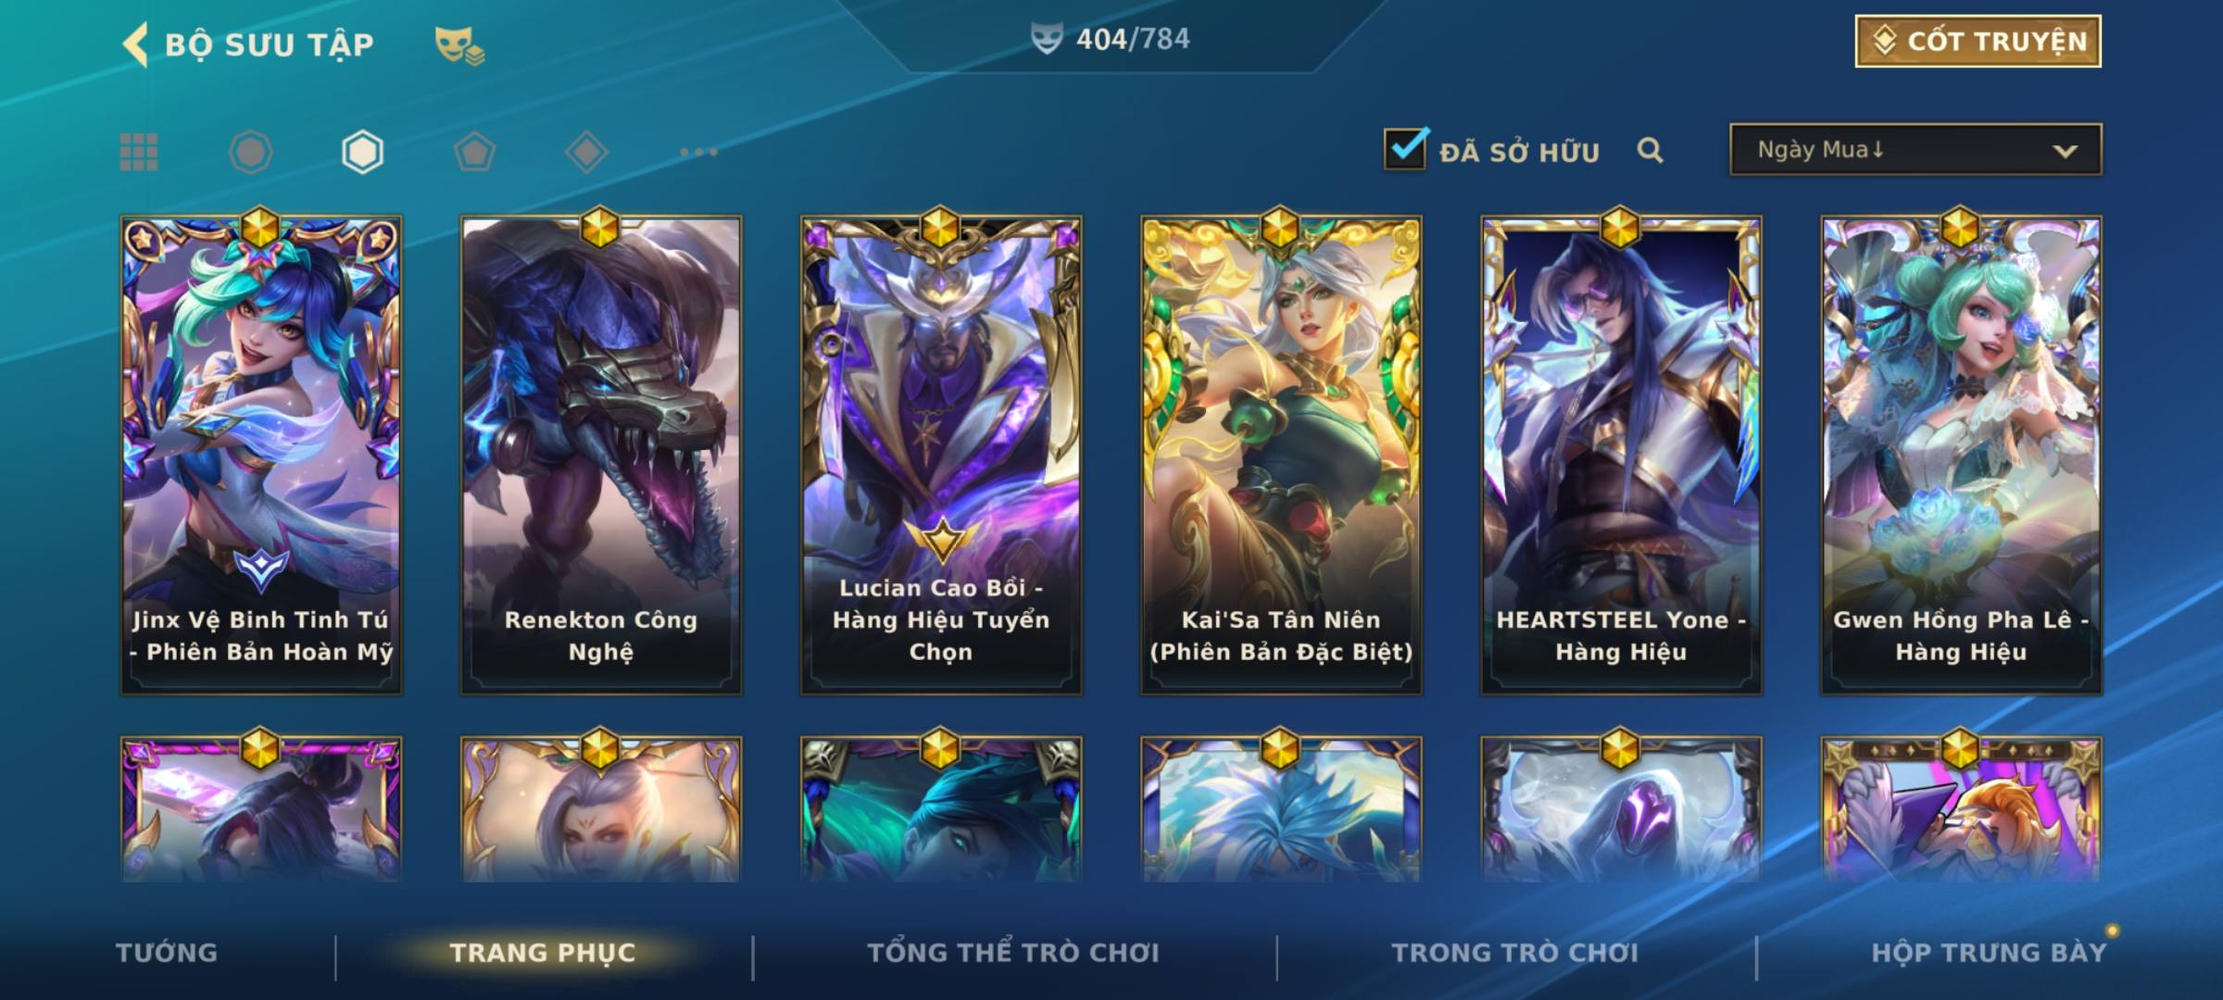2223x1000 pixels.
Task: Open the Renekton Công Nghệ skin card
Action: [x=601, y=456]
